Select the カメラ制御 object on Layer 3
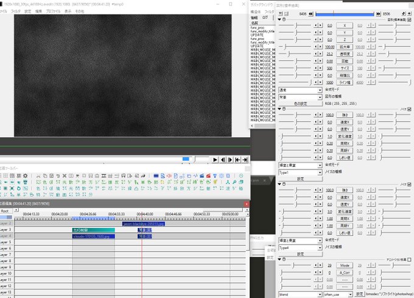 94,230
